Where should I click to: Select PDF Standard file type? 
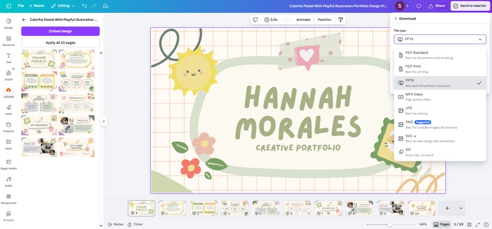point(440,55)
